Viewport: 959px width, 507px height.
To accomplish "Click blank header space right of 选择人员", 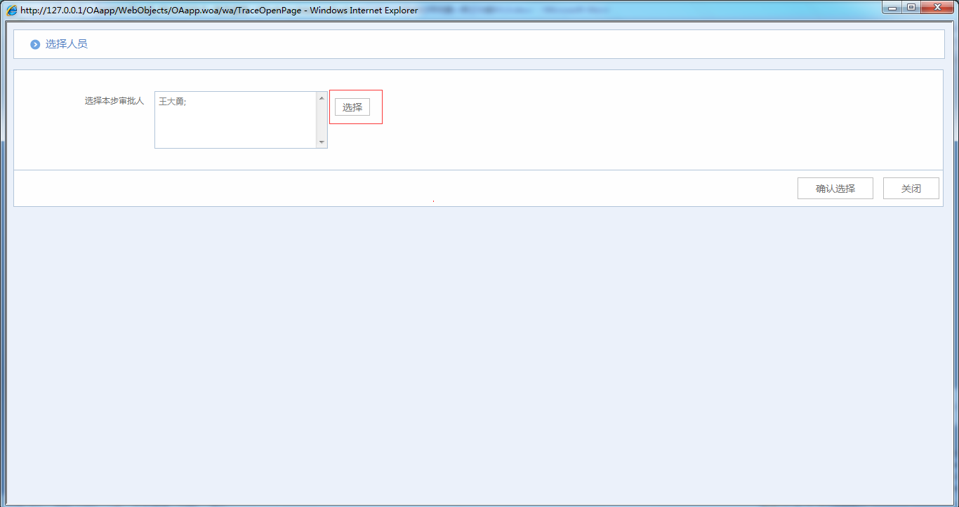I will 491,44.
